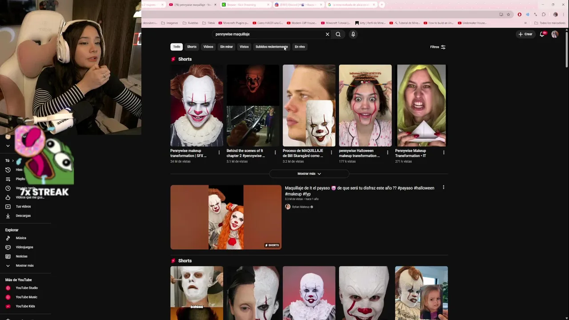This screenshot has width=569, height=320.
Task: Select the Subidos recientemente filter chip
Action: [272, 47]
